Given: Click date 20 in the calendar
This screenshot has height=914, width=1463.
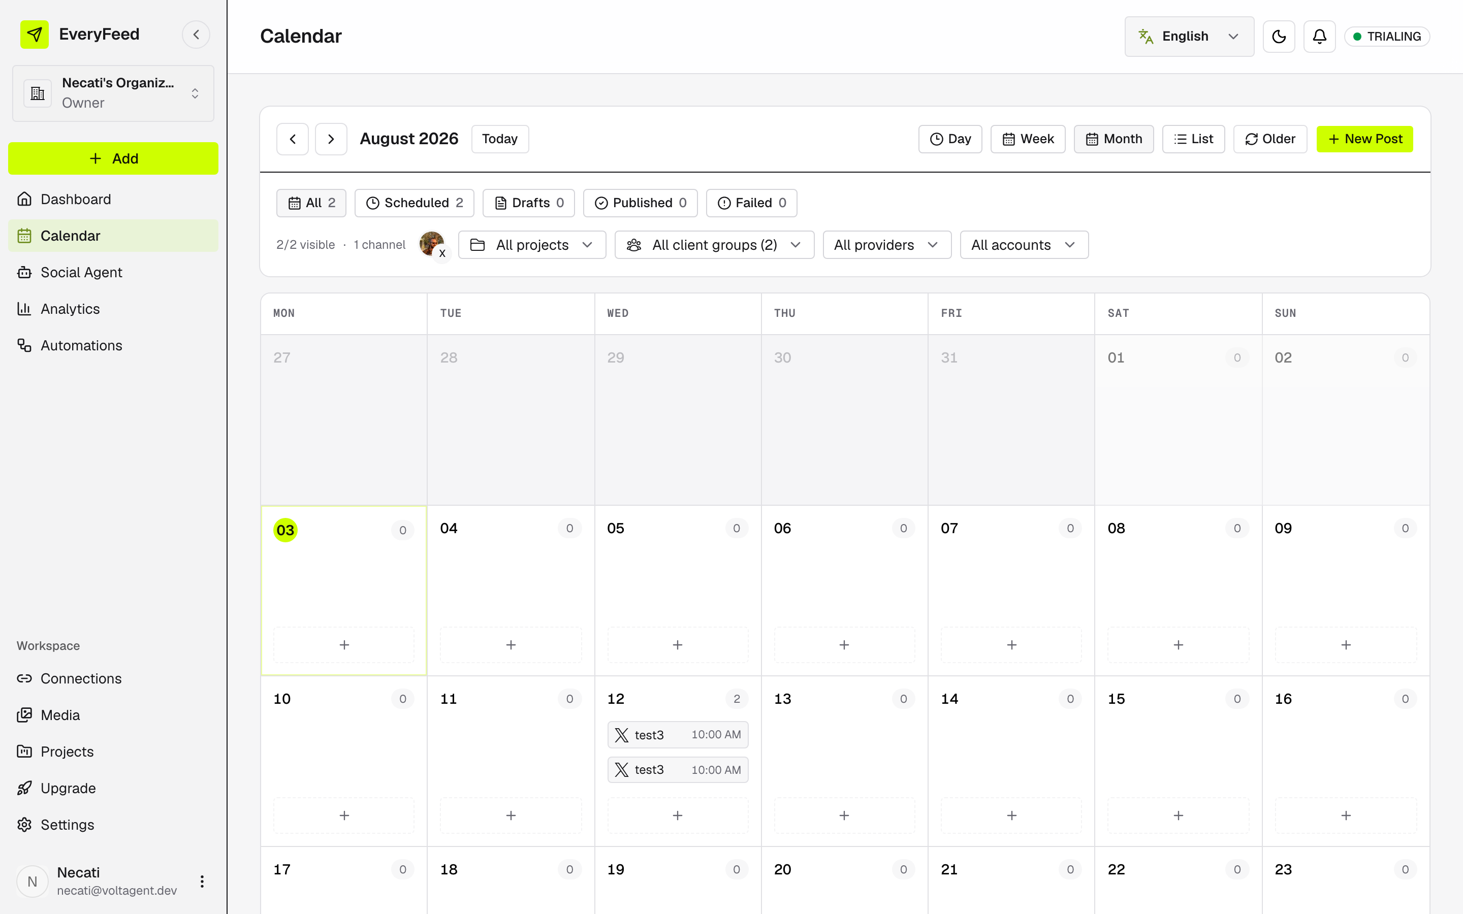Looking at the screenshot, I should click(x=782, y=869).
